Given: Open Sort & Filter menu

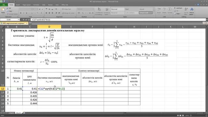Looking at the screenshot, I should point(186,11).
